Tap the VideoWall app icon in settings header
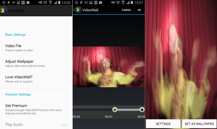 click(x=3, y=11)
